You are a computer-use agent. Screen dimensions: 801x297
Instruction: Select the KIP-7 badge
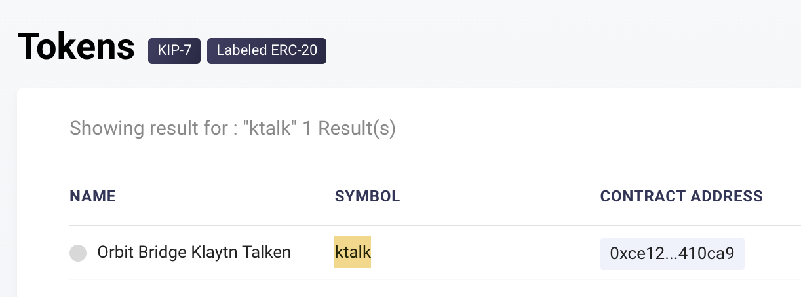tap(174, 51)
